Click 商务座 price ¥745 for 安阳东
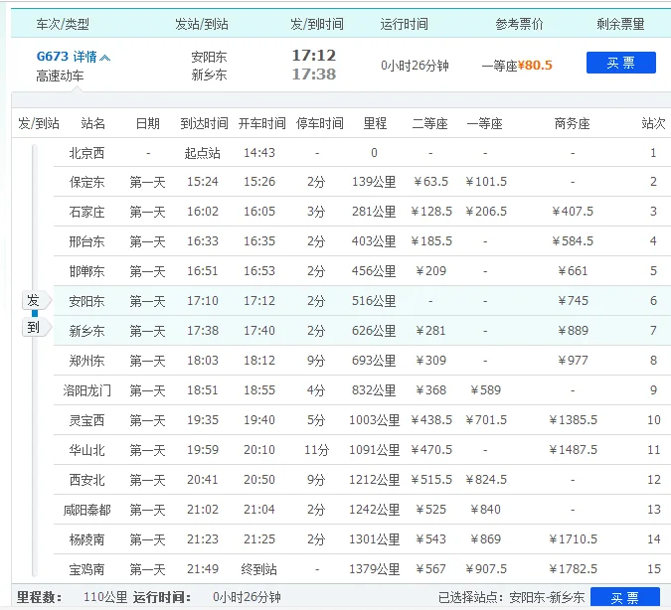Screen dimensions: 671x610 [x=573, y=301]
